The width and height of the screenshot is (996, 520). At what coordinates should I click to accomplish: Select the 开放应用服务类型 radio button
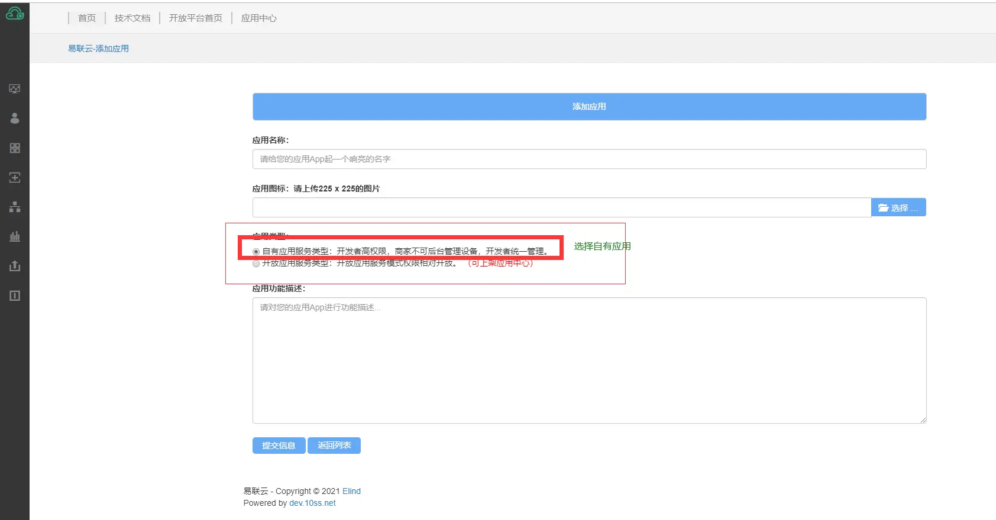[256, 264]
